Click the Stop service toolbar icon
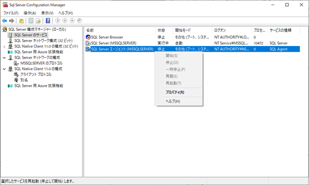The width and height of the screenshot is (309, 185). pyautogui.click(x=72, y=20)
